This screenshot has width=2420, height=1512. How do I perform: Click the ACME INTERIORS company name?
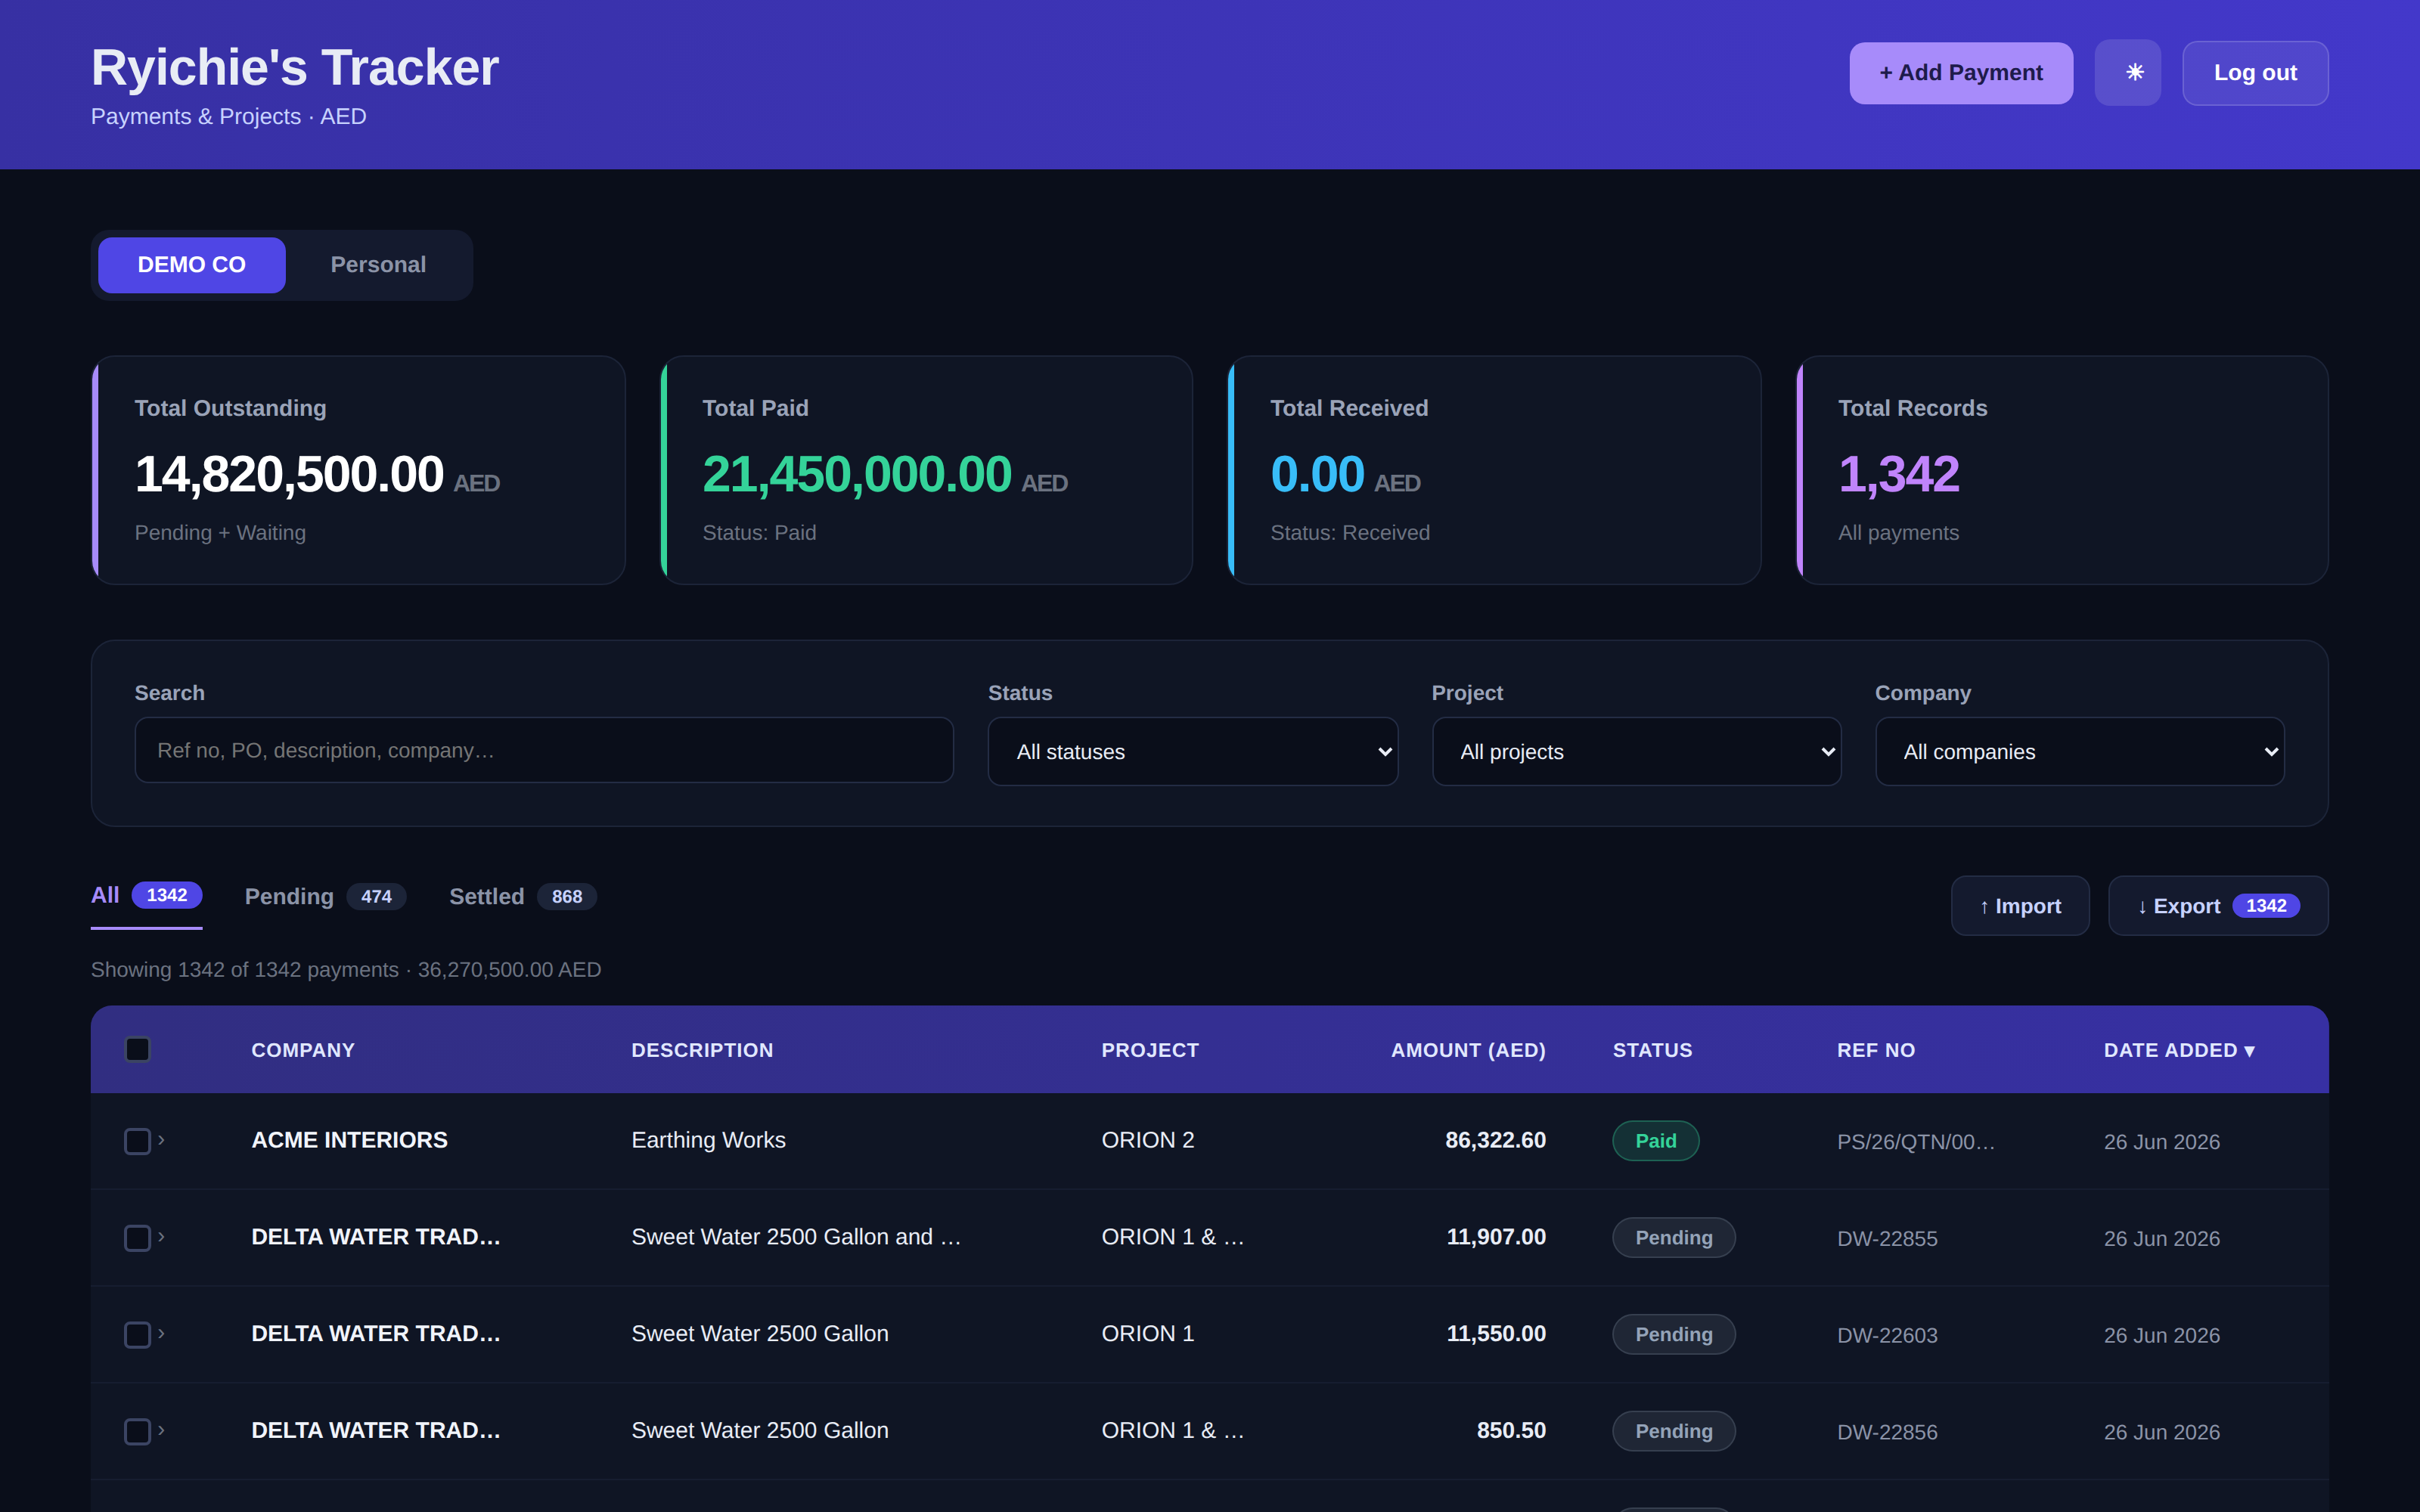349,1140
